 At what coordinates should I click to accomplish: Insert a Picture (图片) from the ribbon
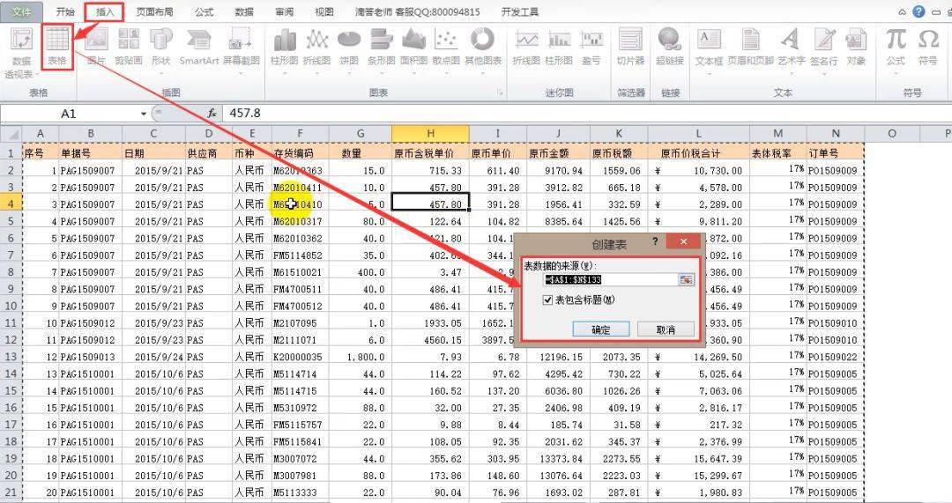[96, 48]
